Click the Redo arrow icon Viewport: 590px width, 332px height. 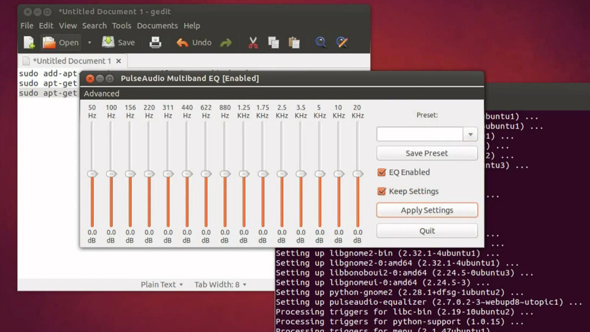coord(226,42)
